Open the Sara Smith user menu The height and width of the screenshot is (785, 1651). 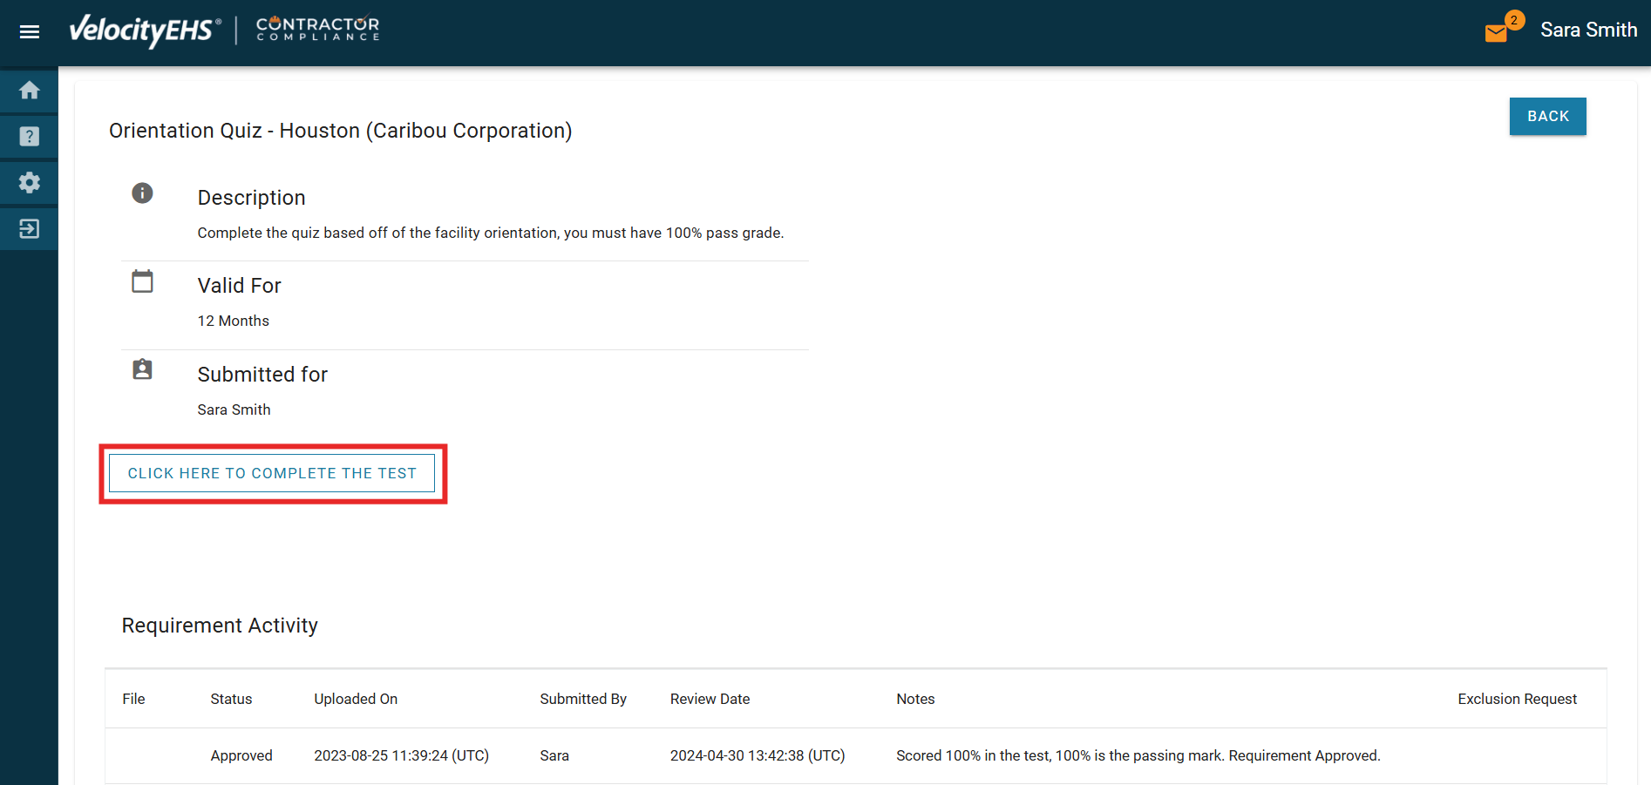tap(1587, 30)
